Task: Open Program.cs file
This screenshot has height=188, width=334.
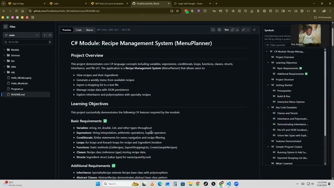Action: click(17, 89)
